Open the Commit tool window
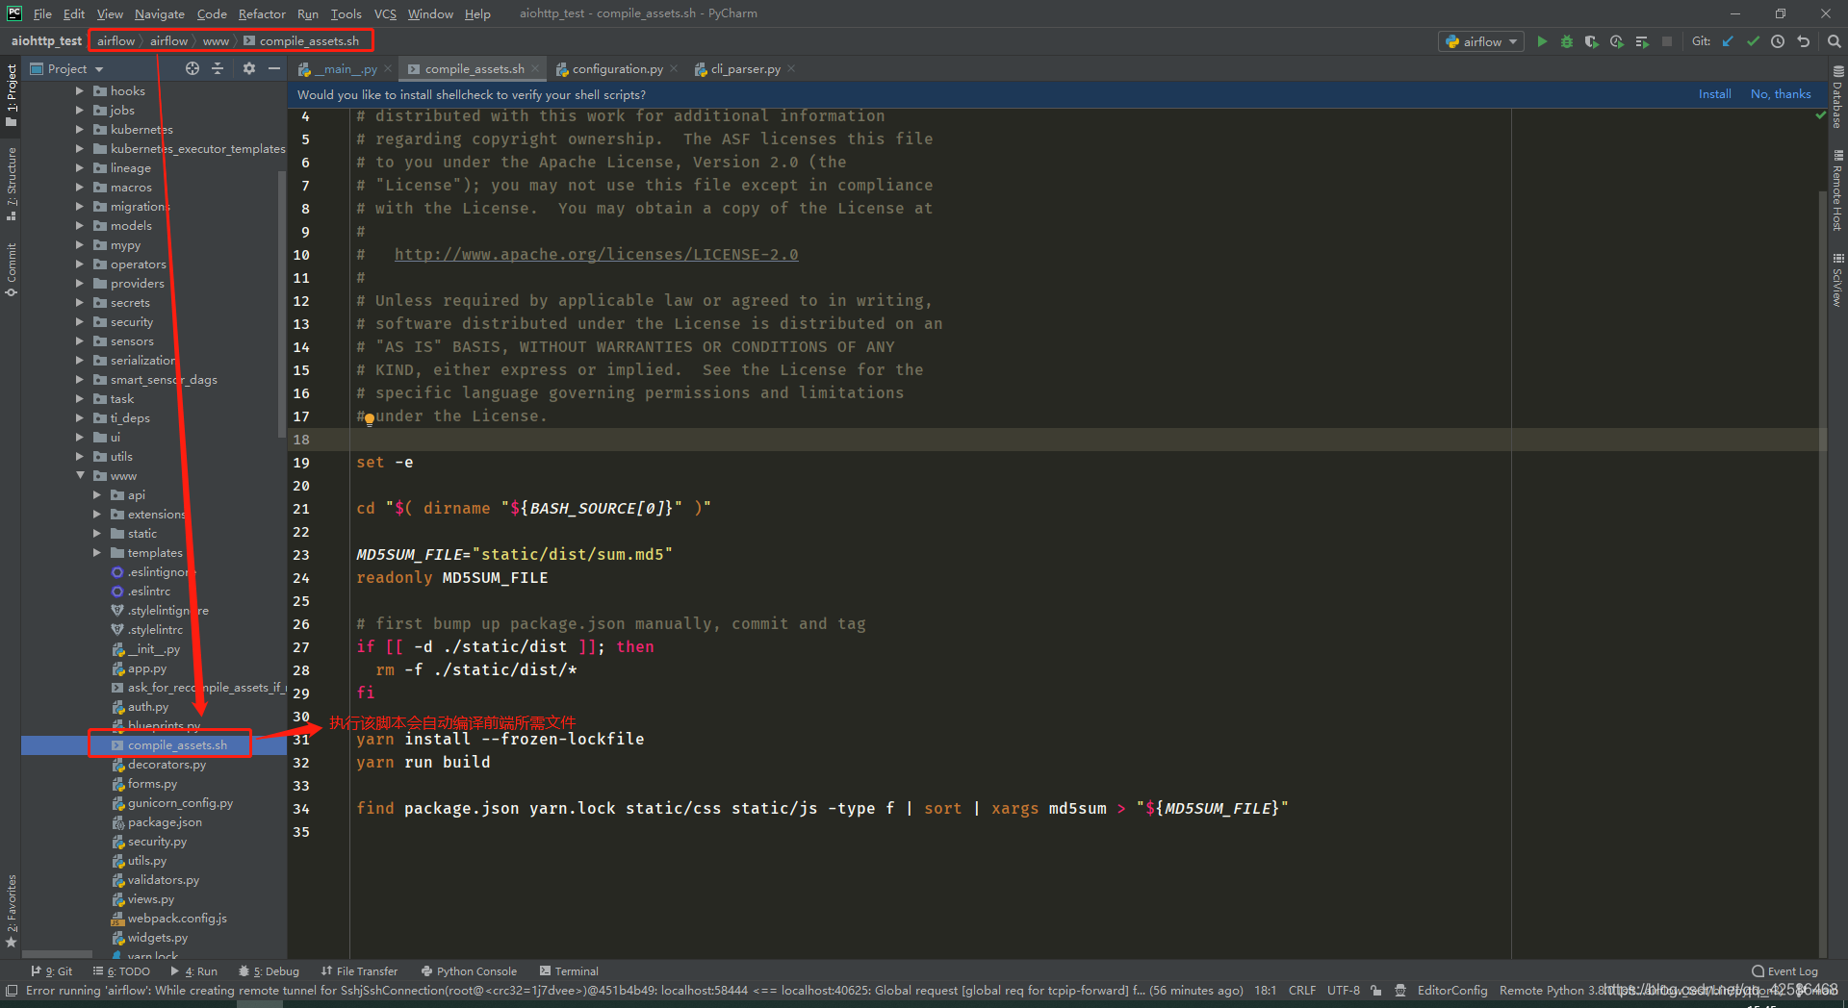This screenshot has height=1008, width=1848. pos(12,269)
